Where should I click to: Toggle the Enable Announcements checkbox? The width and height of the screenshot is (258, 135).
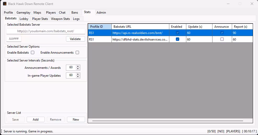(x=77, y=52)
